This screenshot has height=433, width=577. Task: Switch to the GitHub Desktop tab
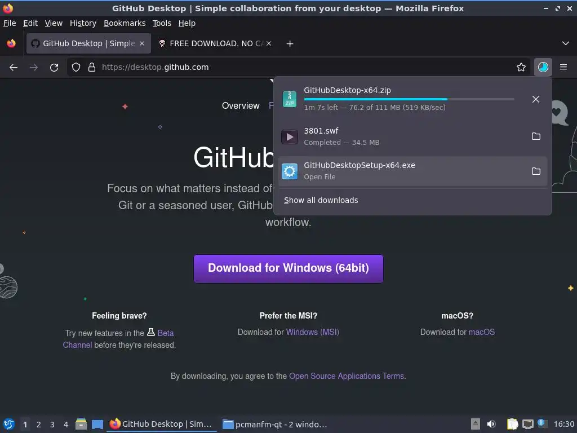coord(88,43)
